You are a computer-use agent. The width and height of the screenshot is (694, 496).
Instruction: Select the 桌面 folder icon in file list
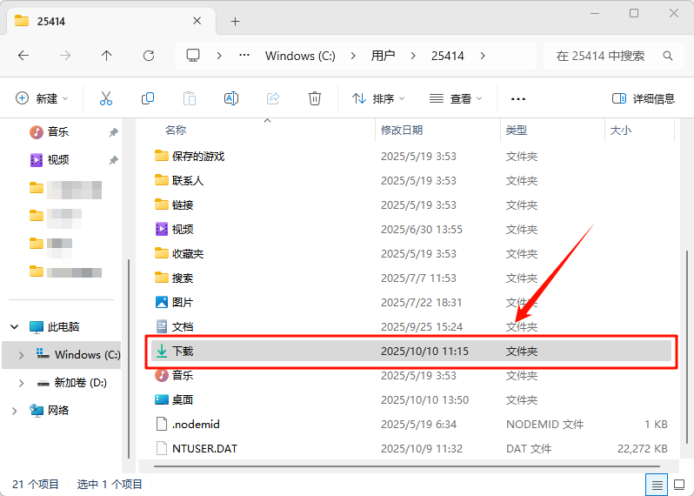[162, 400]
